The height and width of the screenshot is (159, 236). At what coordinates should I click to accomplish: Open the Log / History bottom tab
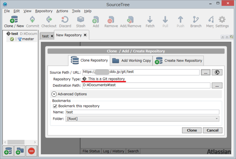[114, 151]
